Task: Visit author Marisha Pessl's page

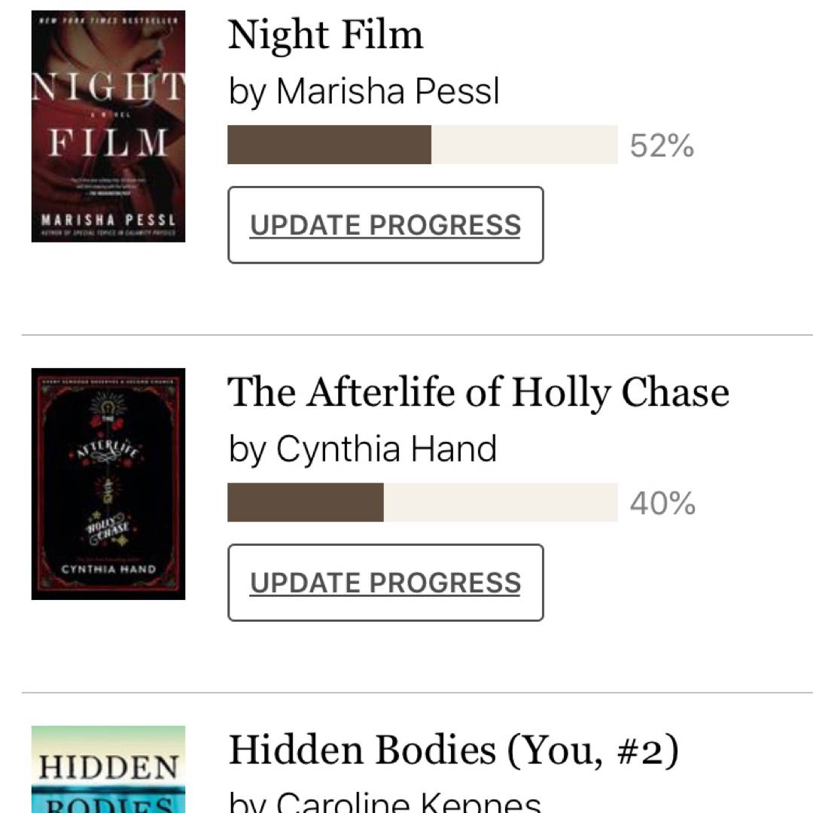Action: point(388,91)
